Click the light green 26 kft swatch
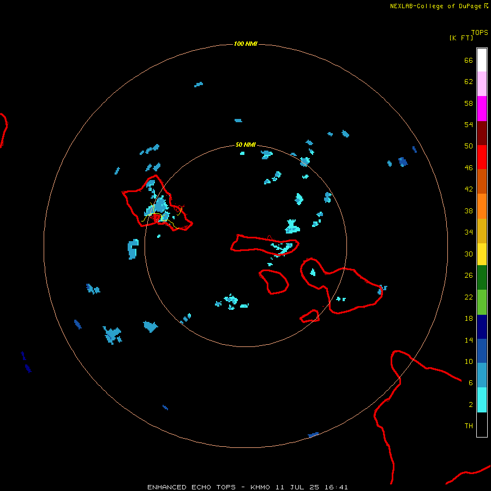This screenshot has width=491, height=491. click(482, 302)
